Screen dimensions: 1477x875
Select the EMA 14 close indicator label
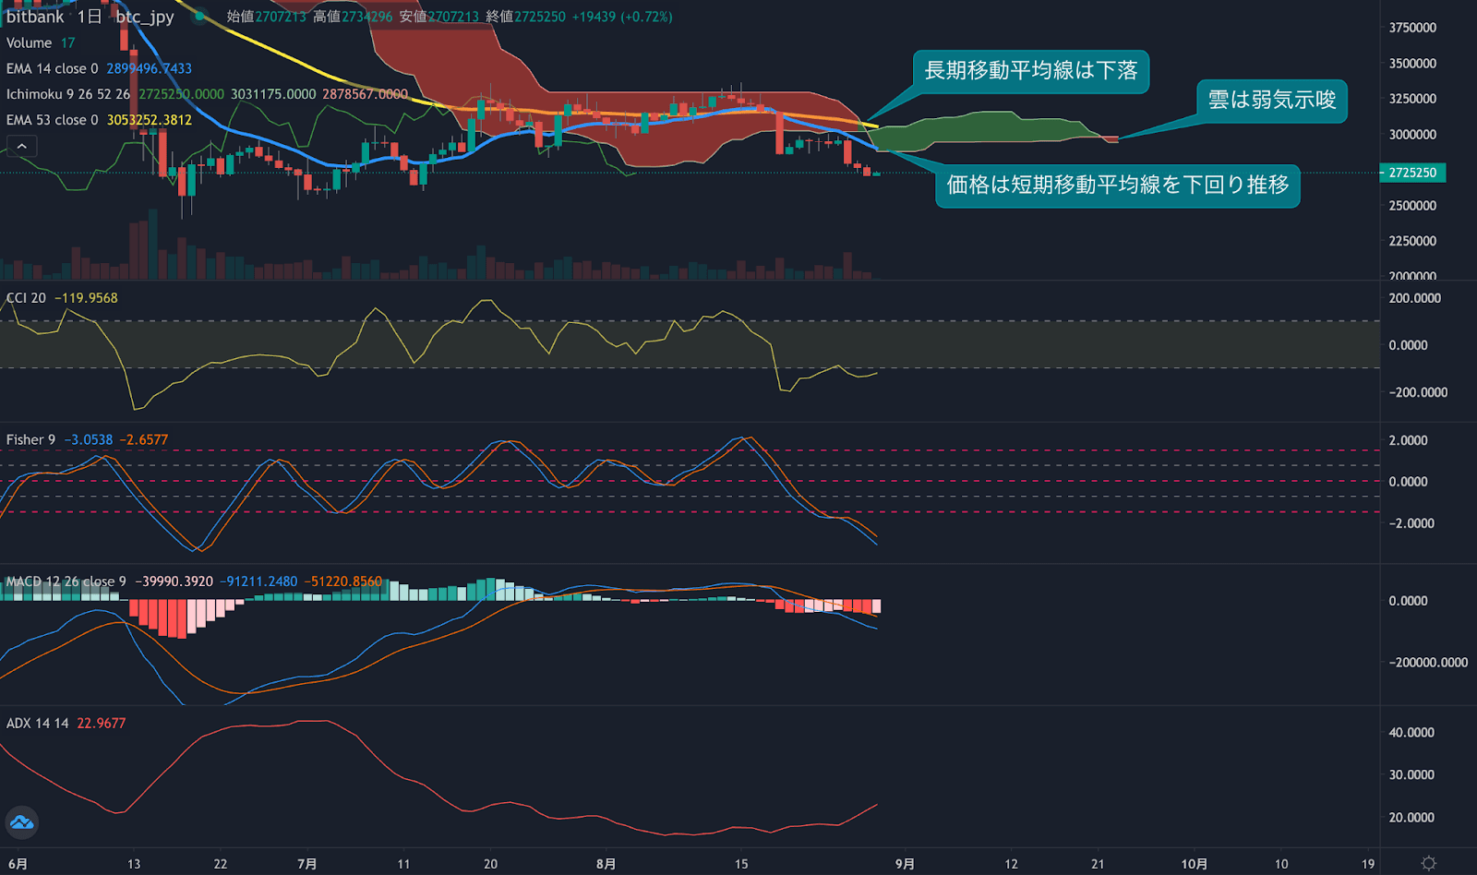click(x=52, y=68)
